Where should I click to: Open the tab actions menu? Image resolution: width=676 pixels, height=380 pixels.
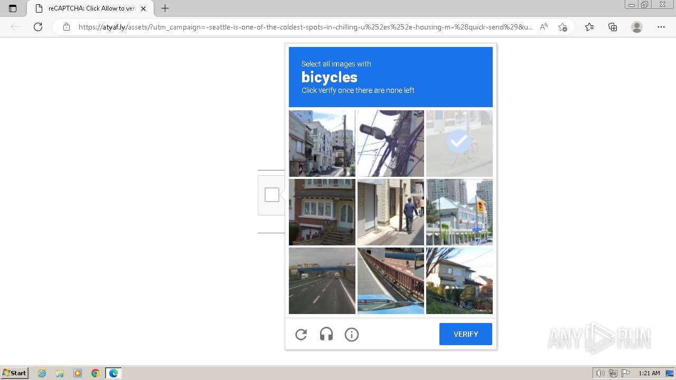pyautogui.click(x=13, y=8)
